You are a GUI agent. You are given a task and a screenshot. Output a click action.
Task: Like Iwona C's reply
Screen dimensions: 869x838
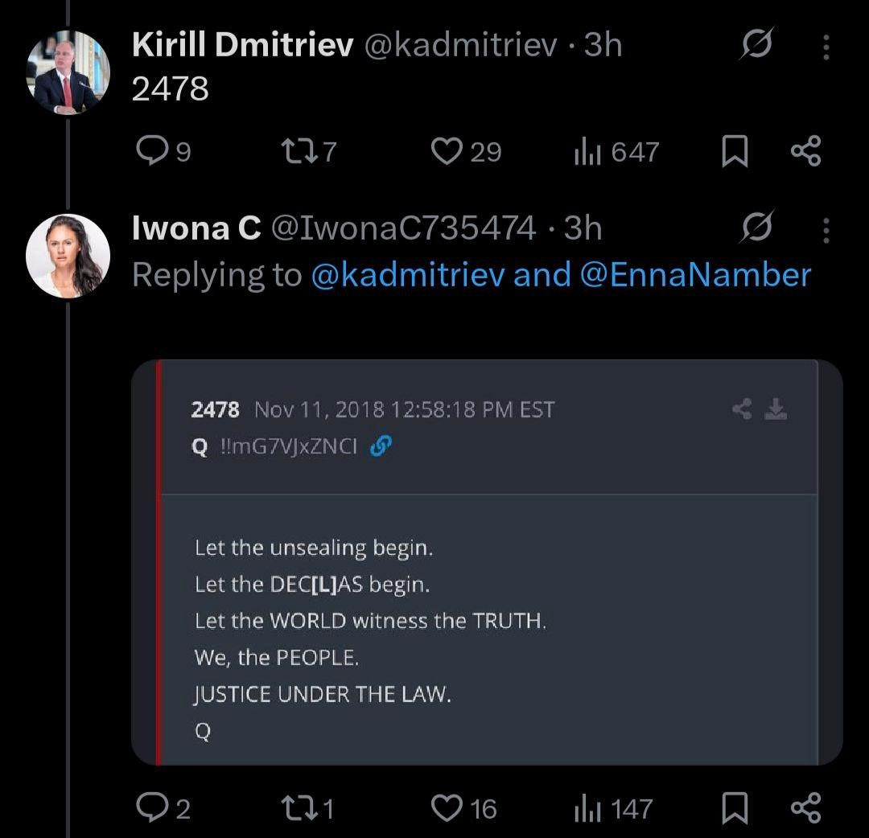coord(446,808)
